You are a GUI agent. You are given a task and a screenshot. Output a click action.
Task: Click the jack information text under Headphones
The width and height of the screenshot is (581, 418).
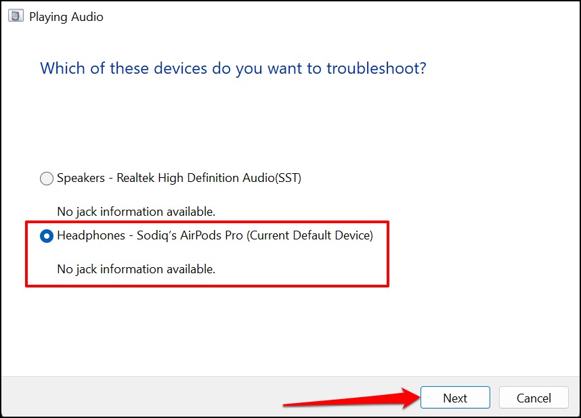click(136, 269)
